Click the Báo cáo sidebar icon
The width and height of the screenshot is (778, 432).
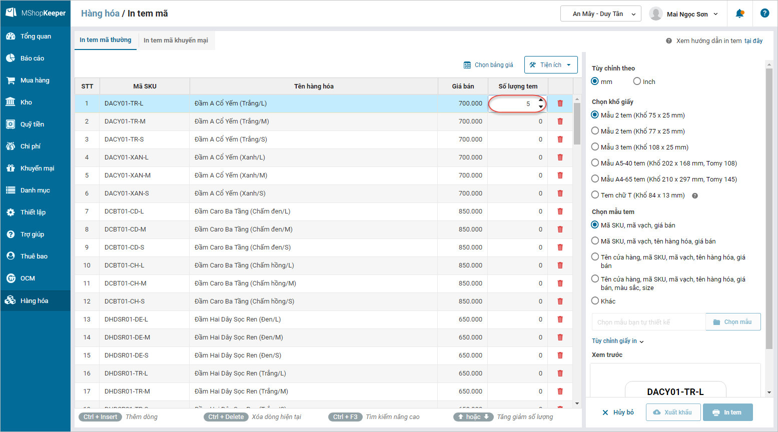11,58
